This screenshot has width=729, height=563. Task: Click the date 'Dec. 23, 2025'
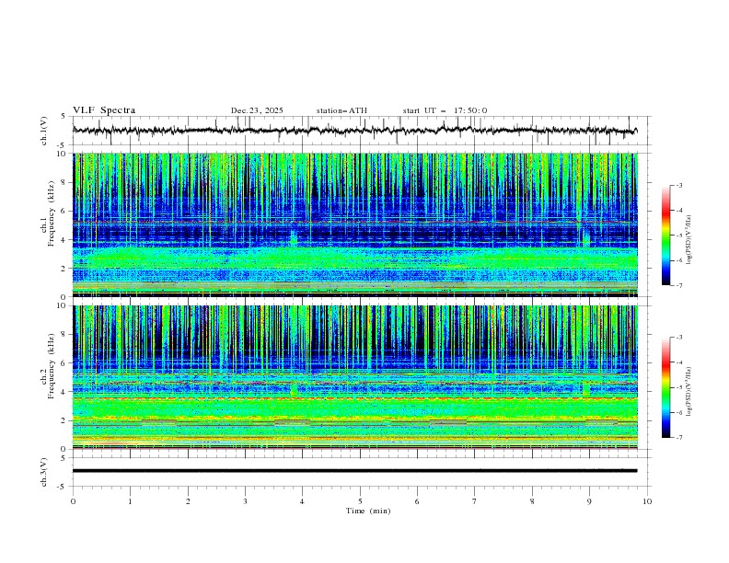(257, 110)
